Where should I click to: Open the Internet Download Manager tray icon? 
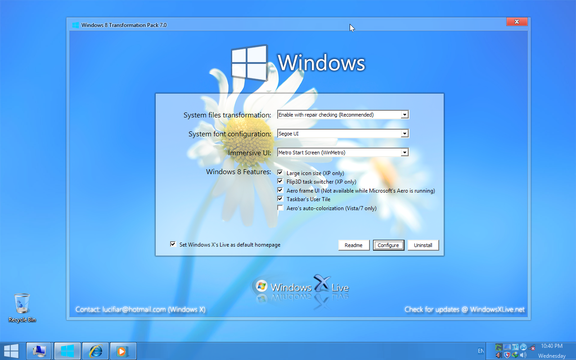pos(515,355)
